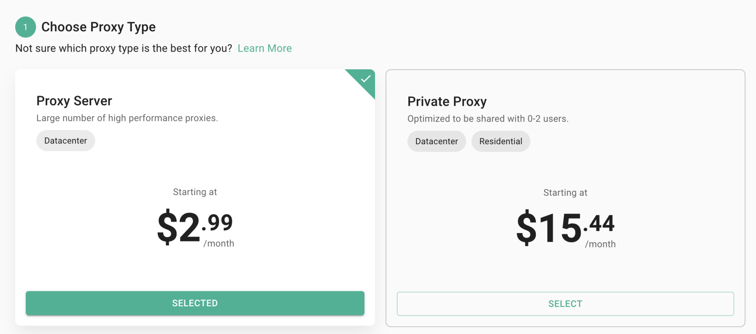756x334 pixels.
Task: Click Starting at label on Proxy Server card
Action: pyautogui.click(x=195, y=192)
